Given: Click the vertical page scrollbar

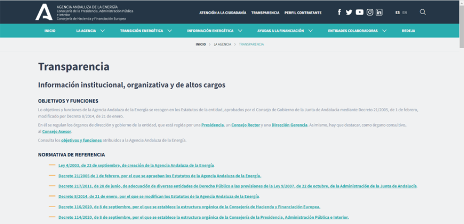Looking at the screenshot, I should point(461,24).
